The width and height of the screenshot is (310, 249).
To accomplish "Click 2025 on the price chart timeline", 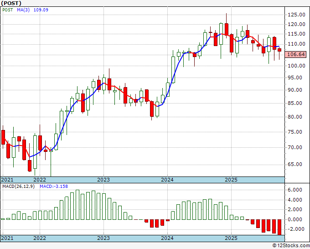I will (x=231, y=180).
